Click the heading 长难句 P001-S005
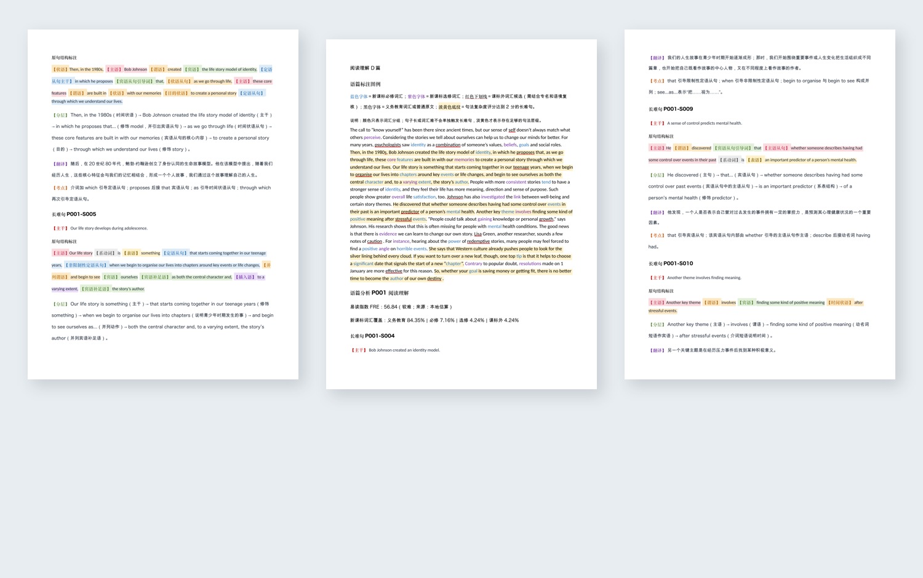The image size is (923, 578). pyautogui.click(x=74, y=214)
